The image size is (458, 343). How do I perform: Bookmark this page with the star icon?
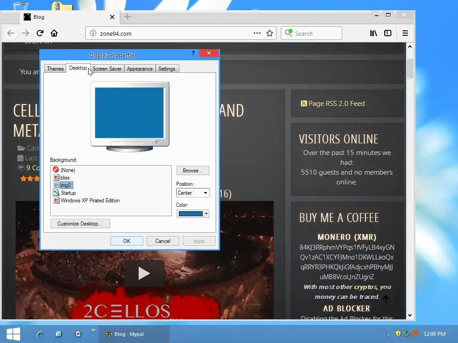pyautogui.click(x=270, y=33)
